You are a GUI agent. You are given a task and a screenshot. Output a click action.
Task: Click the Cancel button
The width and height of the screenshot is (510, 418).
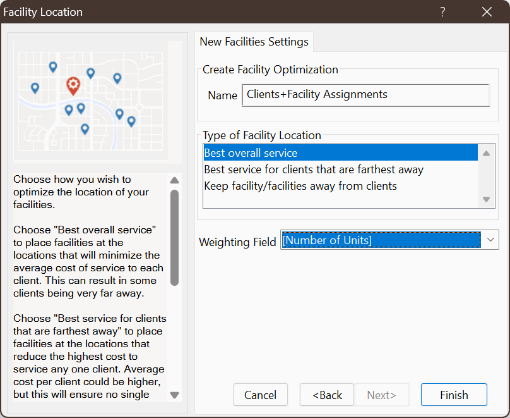click(x=260, y=395)
